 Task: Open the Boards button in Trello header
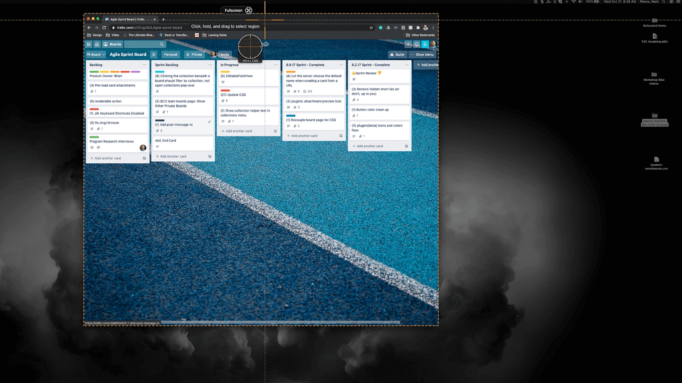click(x=113, y=45)
